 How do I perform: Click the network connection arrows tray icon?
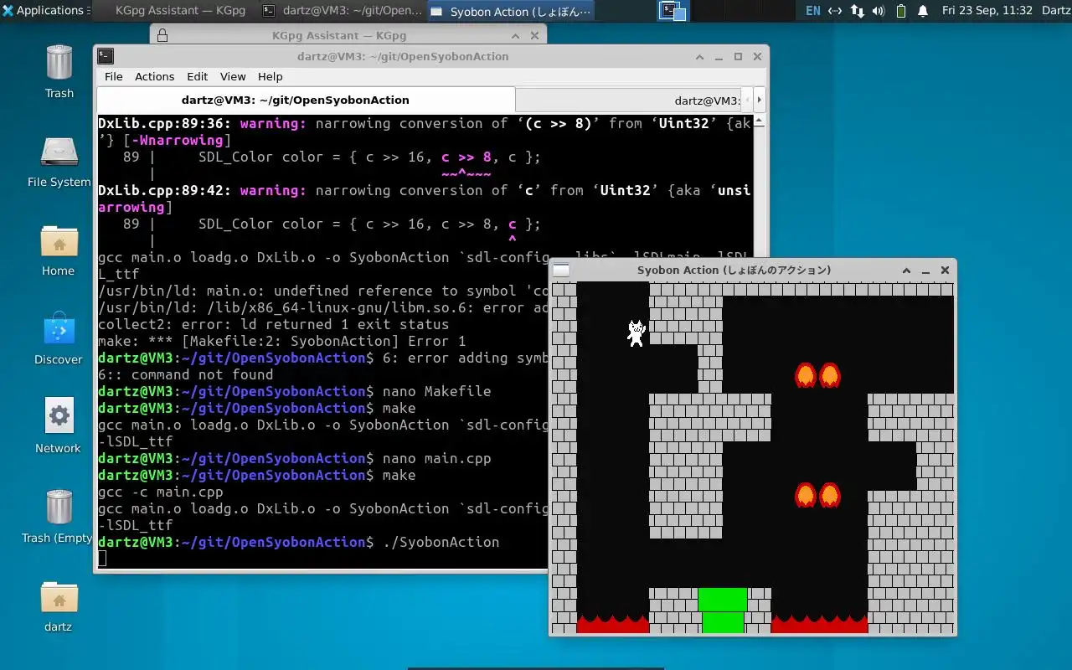coord(835,11)
